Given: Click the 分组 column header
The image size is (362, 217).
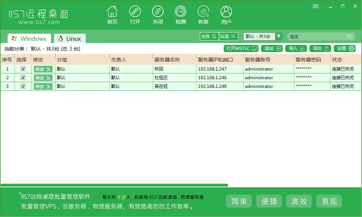Looking at the screenshot, I should pos(82,60).
